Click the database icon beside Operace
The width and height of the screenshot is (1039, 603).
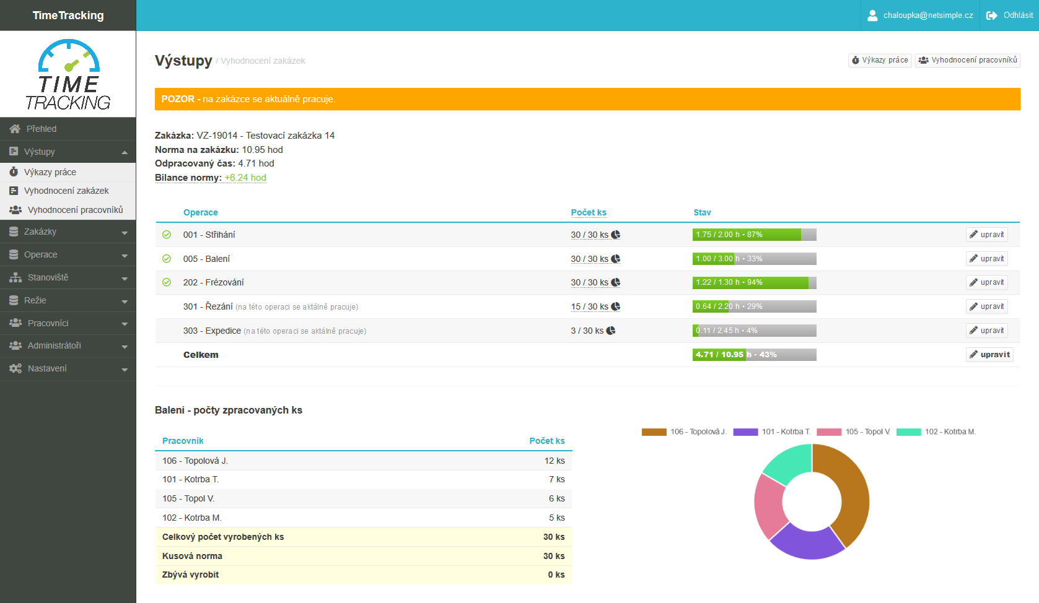14,254
